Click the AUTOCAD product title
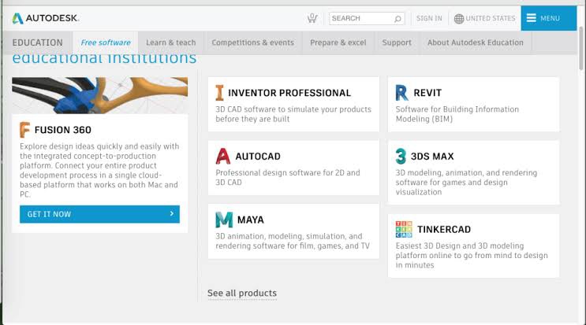Image resolution: width=586 pixels, height=325 pixels. (x=258, y=156)
